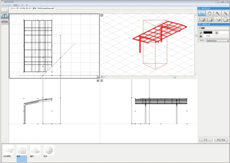Click the maximize icon of the 3D view
This screenshot has height=163, width=230.
pos(102,15)
